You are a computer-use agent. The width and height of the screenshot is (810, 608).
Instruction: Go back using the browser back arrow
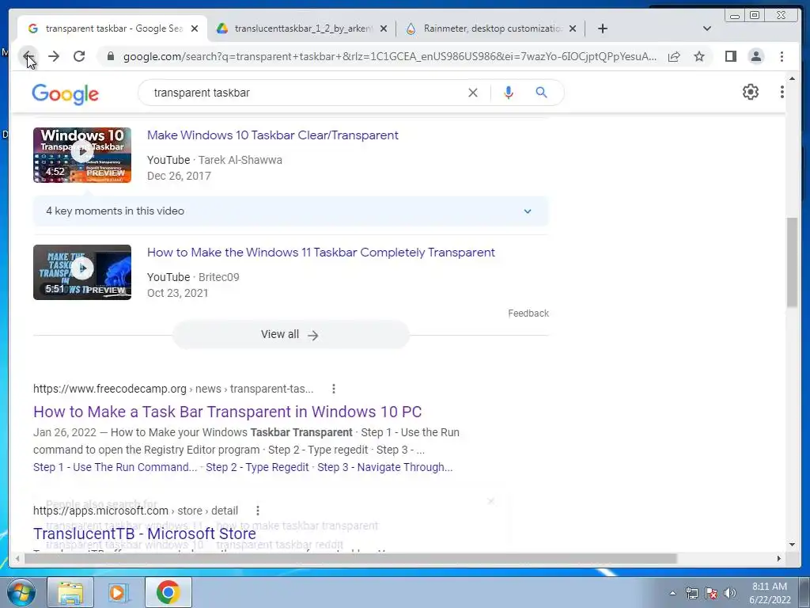tap(28, 56)
